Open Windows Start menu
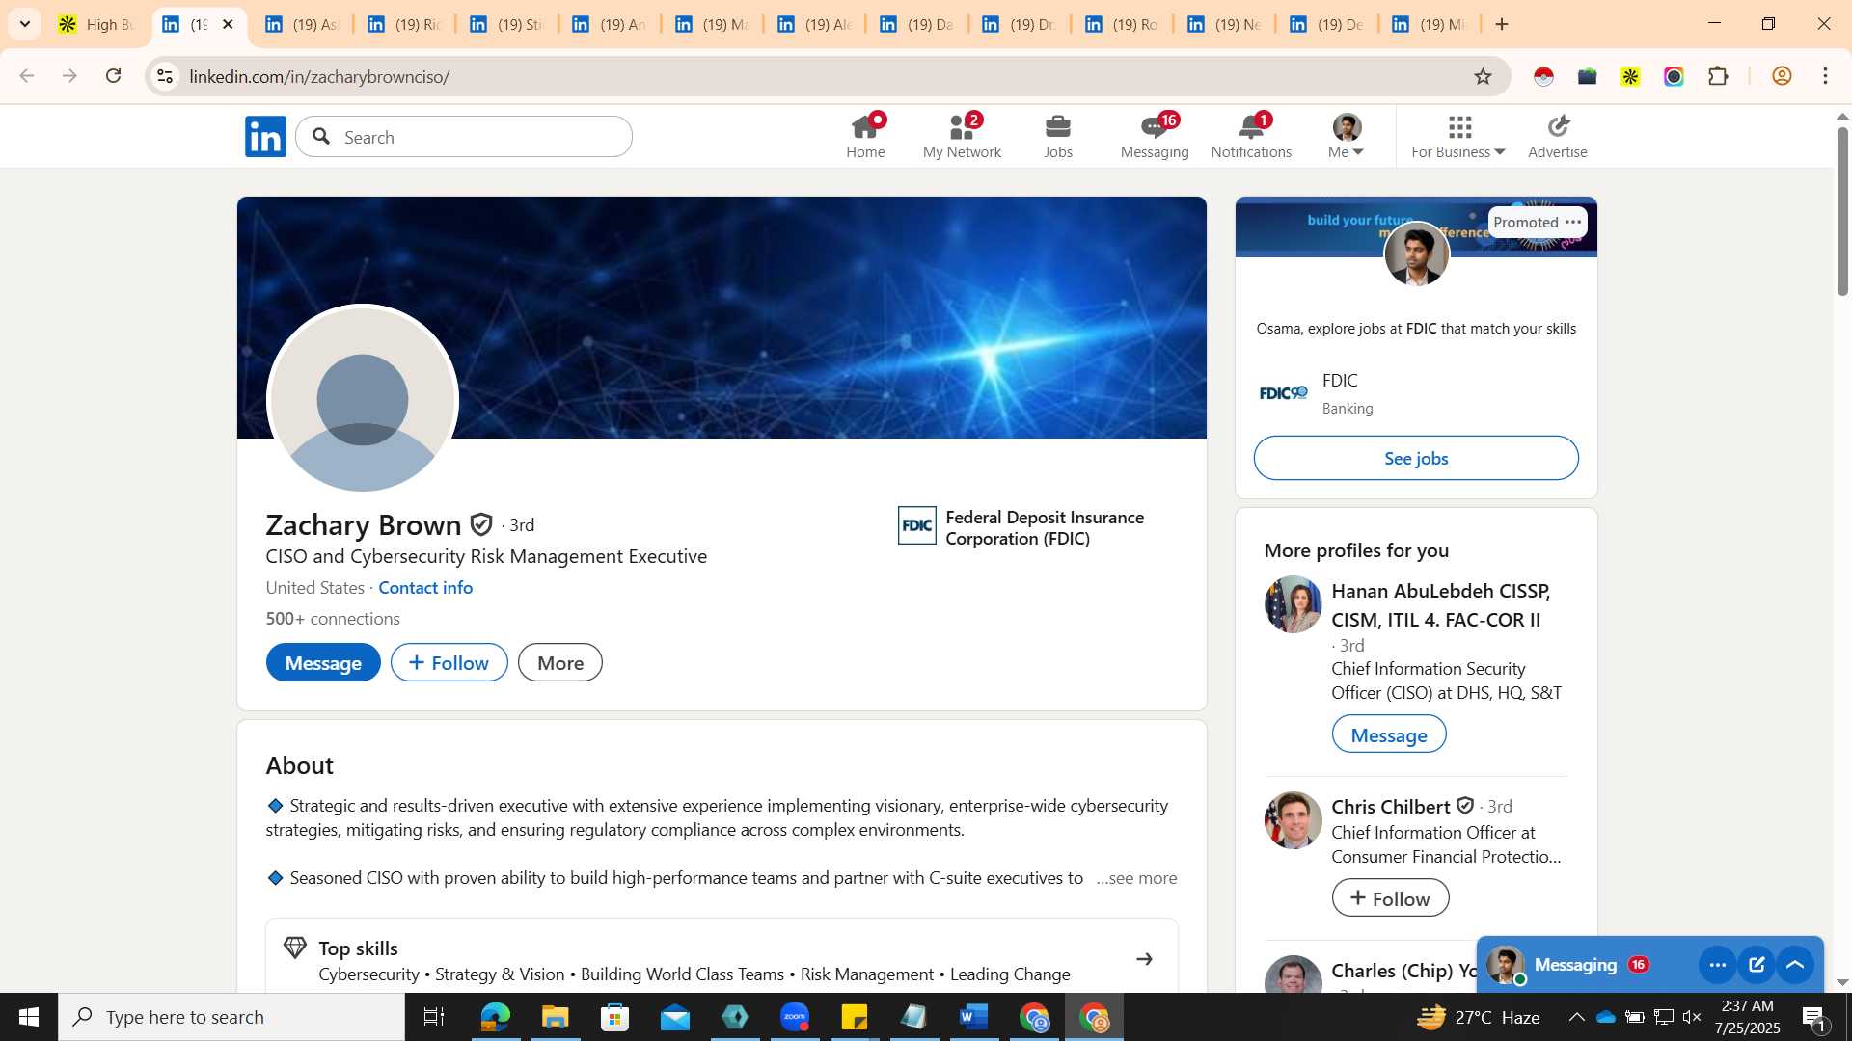This screenshot has height=1041, width=1852. 28,1017
